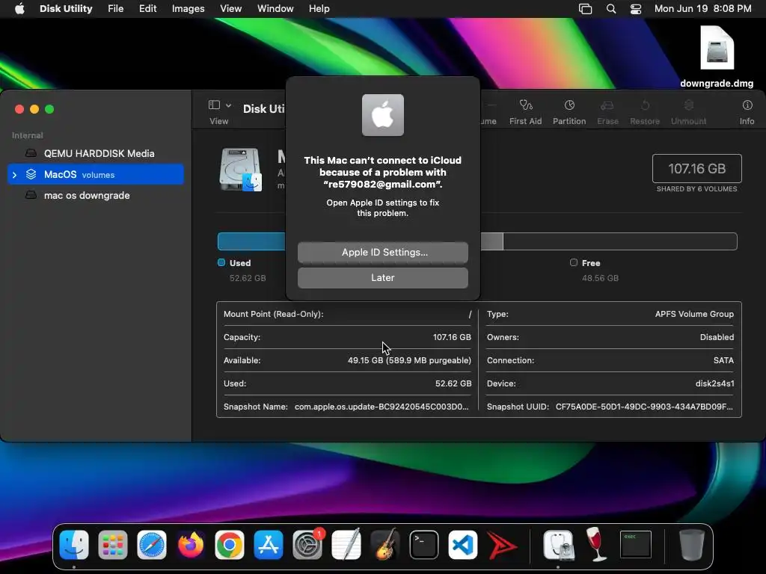
Task: Show volume Info panel
Action: [x=747, y=112]
